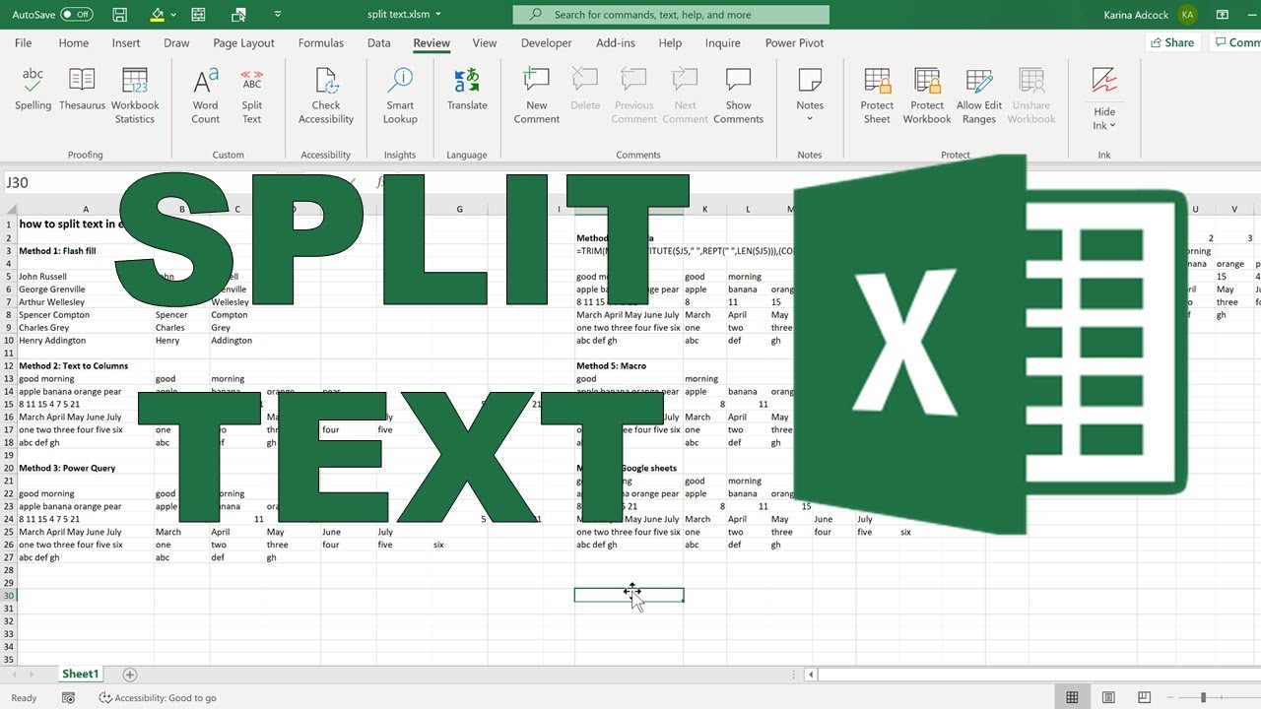The width and height of the screenshot is (1261, 709).
Task: Open Customize Quick Access Toolbar dropdown
Action: (x=277, y=15)
